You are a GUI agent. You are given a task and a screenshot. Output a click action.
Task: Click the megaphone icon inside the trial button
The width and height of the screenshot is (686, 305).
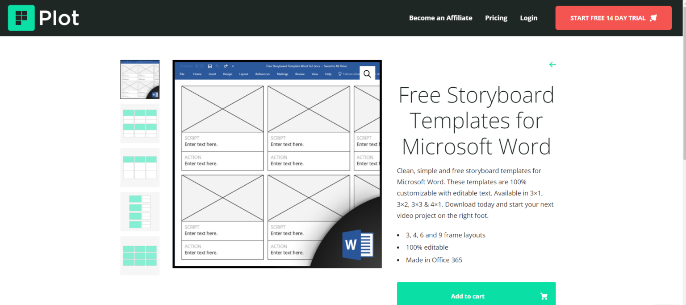(x=653, y=18)
